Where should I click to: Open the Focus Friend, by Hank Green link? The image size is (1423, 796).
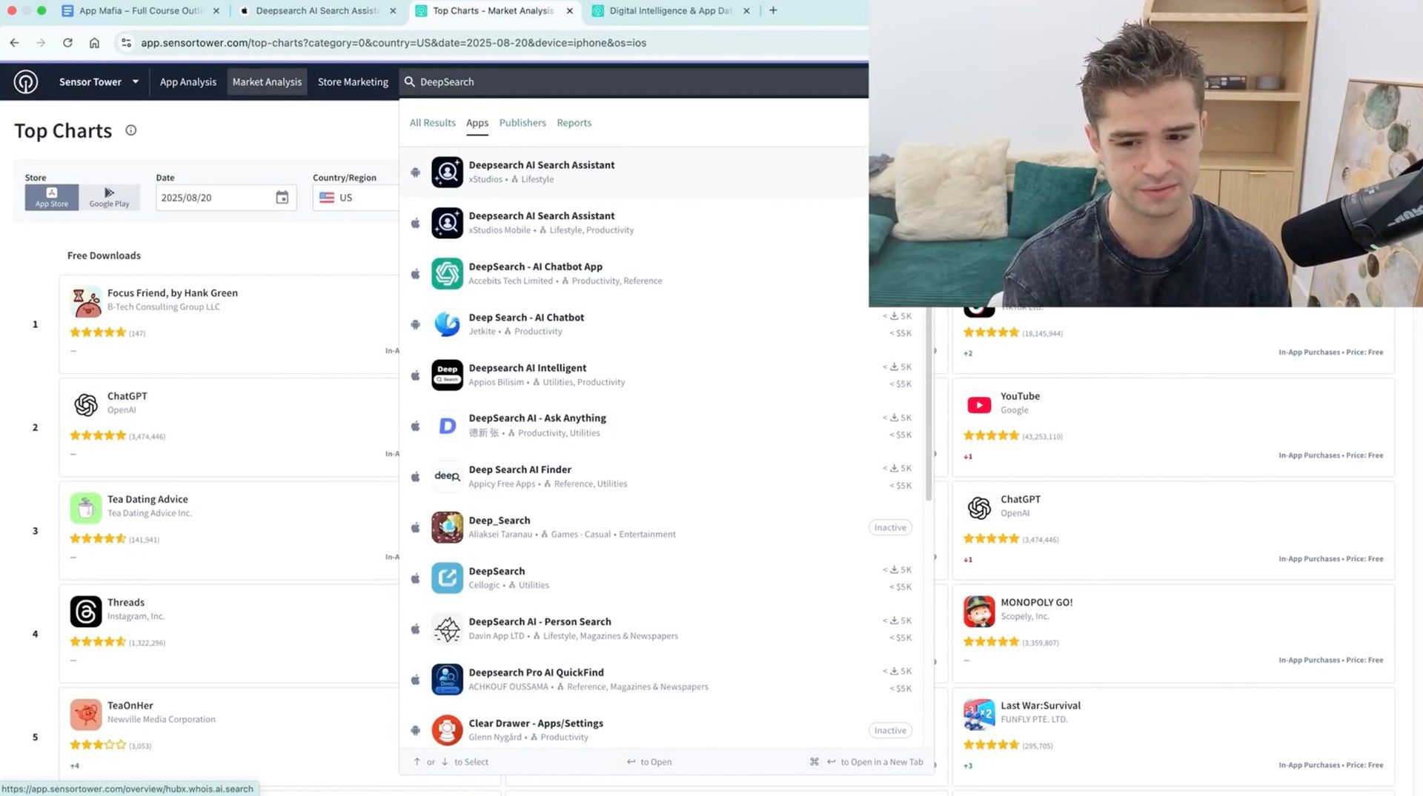(173, 293)
